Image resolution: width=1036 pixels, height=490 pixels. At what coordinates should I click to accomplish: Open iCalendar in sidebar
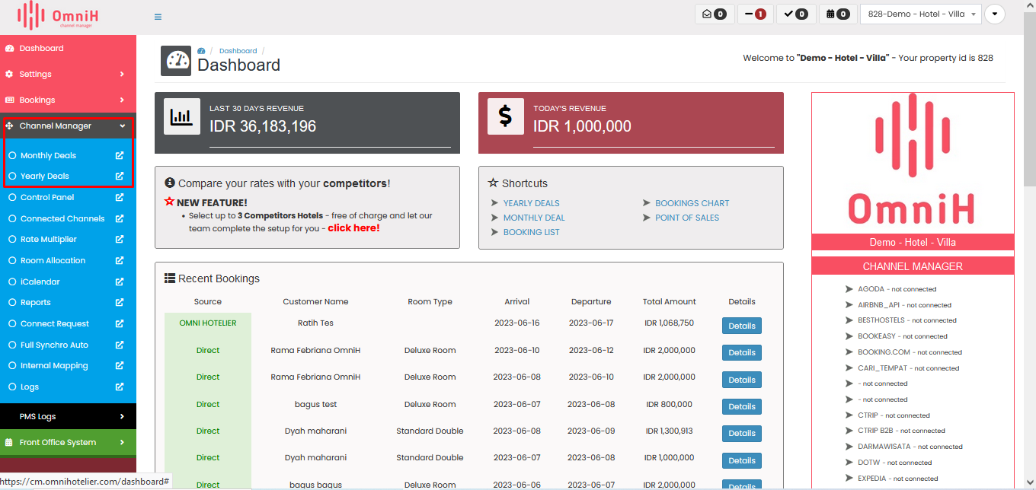40,282
